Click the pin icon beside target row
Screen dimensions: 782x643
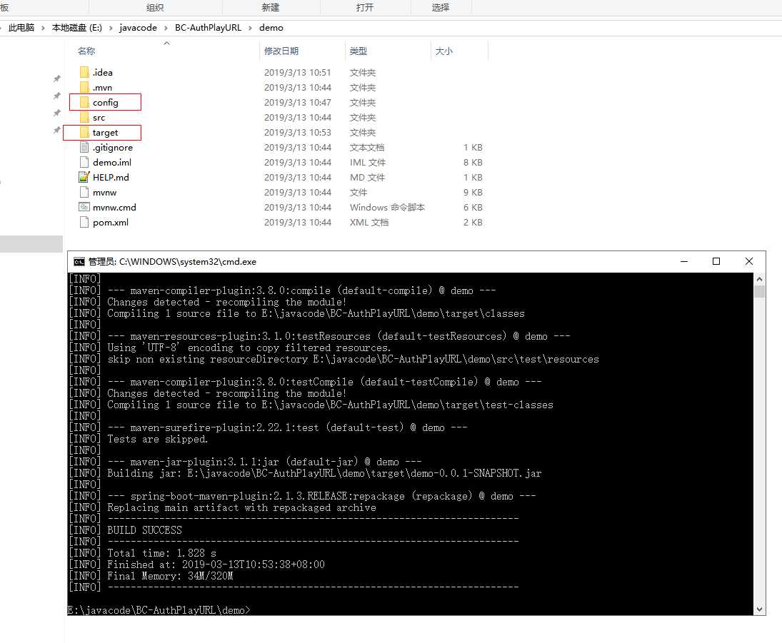point(57,130)
